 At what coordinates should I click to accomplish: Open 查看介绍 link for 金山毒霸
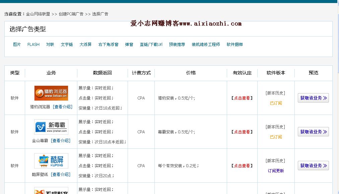click(x=61, y=141)
